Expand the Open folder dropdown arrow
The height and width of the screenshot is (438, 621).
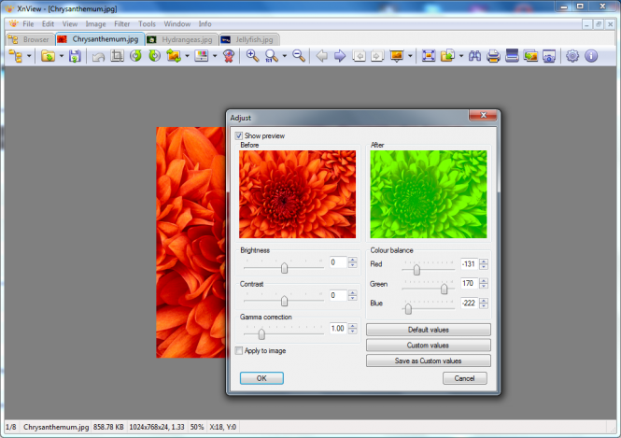point(61,56)
